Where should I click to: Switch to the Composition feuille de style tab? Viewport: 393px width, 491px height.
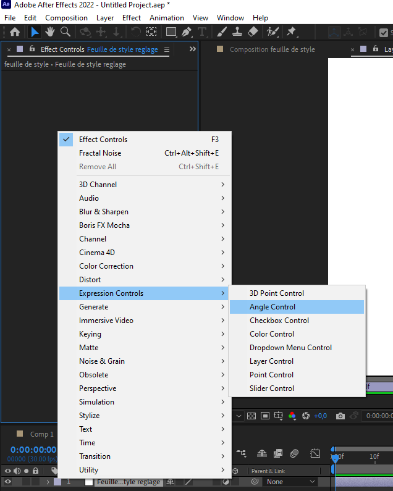click(272, 49)
